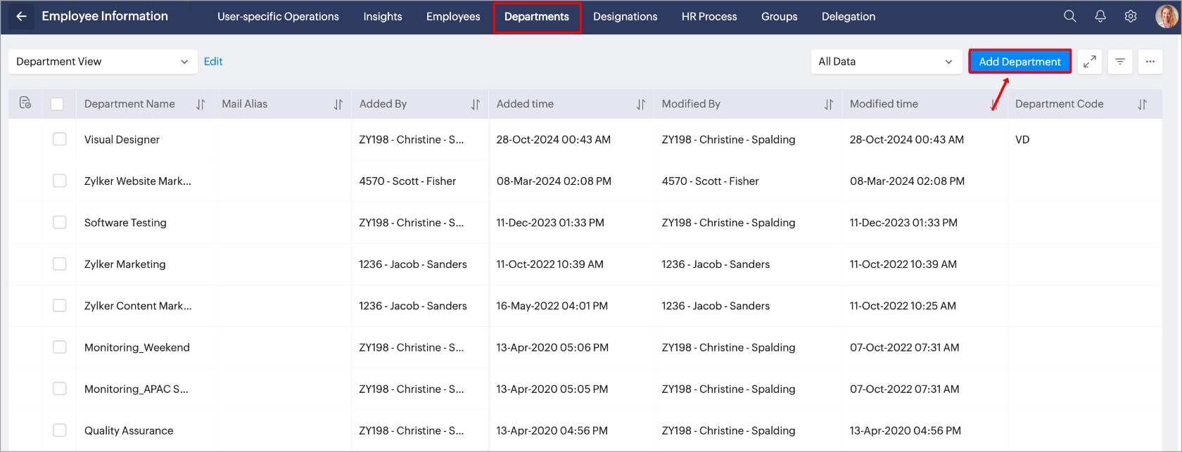The height and width of the screenshot is (452, 1182).
Task: Open the user profile avatar
Action: (x=1167, y=16)
